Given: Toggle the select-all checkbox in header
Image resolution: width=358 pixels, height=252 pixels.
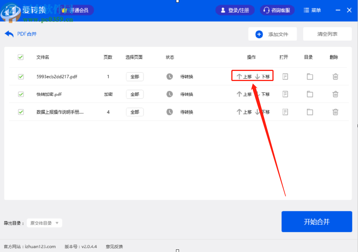Looking at the screenshot, I should 21,57.
